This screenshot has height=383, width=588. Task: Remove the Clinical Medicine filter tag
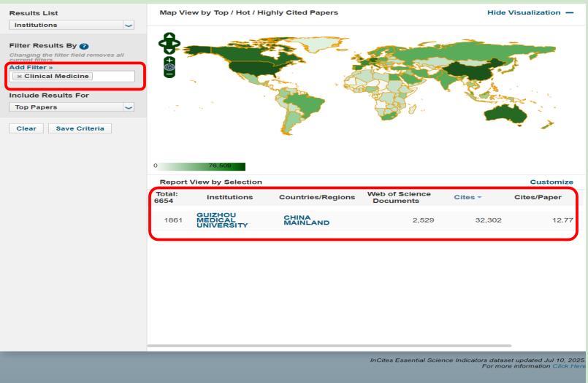click(20, 77)
